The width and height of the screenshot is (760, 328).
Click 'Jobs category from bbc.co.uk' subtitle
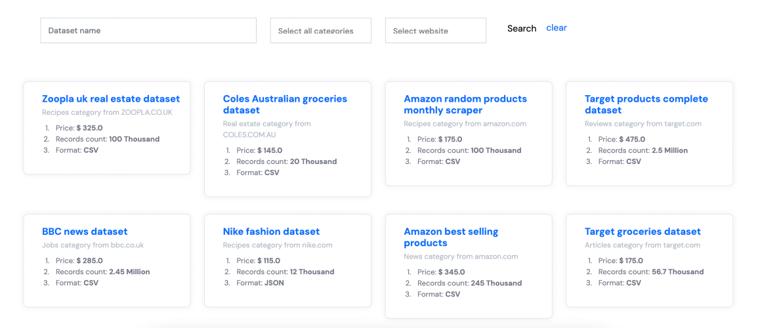coord(93,245)
